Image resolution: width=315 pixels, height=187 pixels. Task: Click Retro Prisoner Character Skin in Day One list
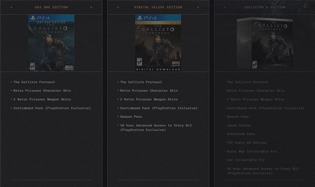pyautogui.click(x=42, y=91)
